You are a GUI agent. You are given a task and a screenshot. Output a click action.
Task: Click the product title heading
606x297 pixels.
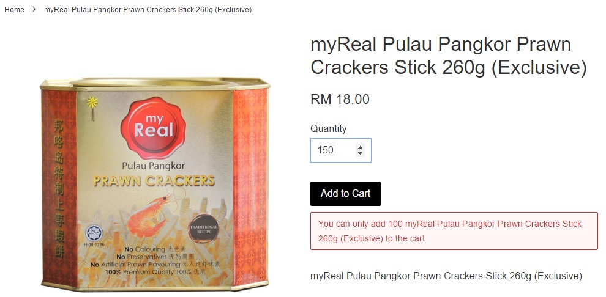(448, 56)
